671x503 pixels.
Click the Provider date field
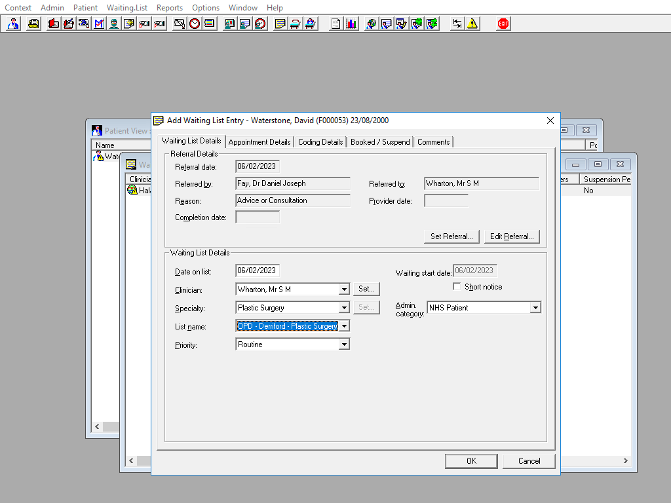click(x=446, y=200)
